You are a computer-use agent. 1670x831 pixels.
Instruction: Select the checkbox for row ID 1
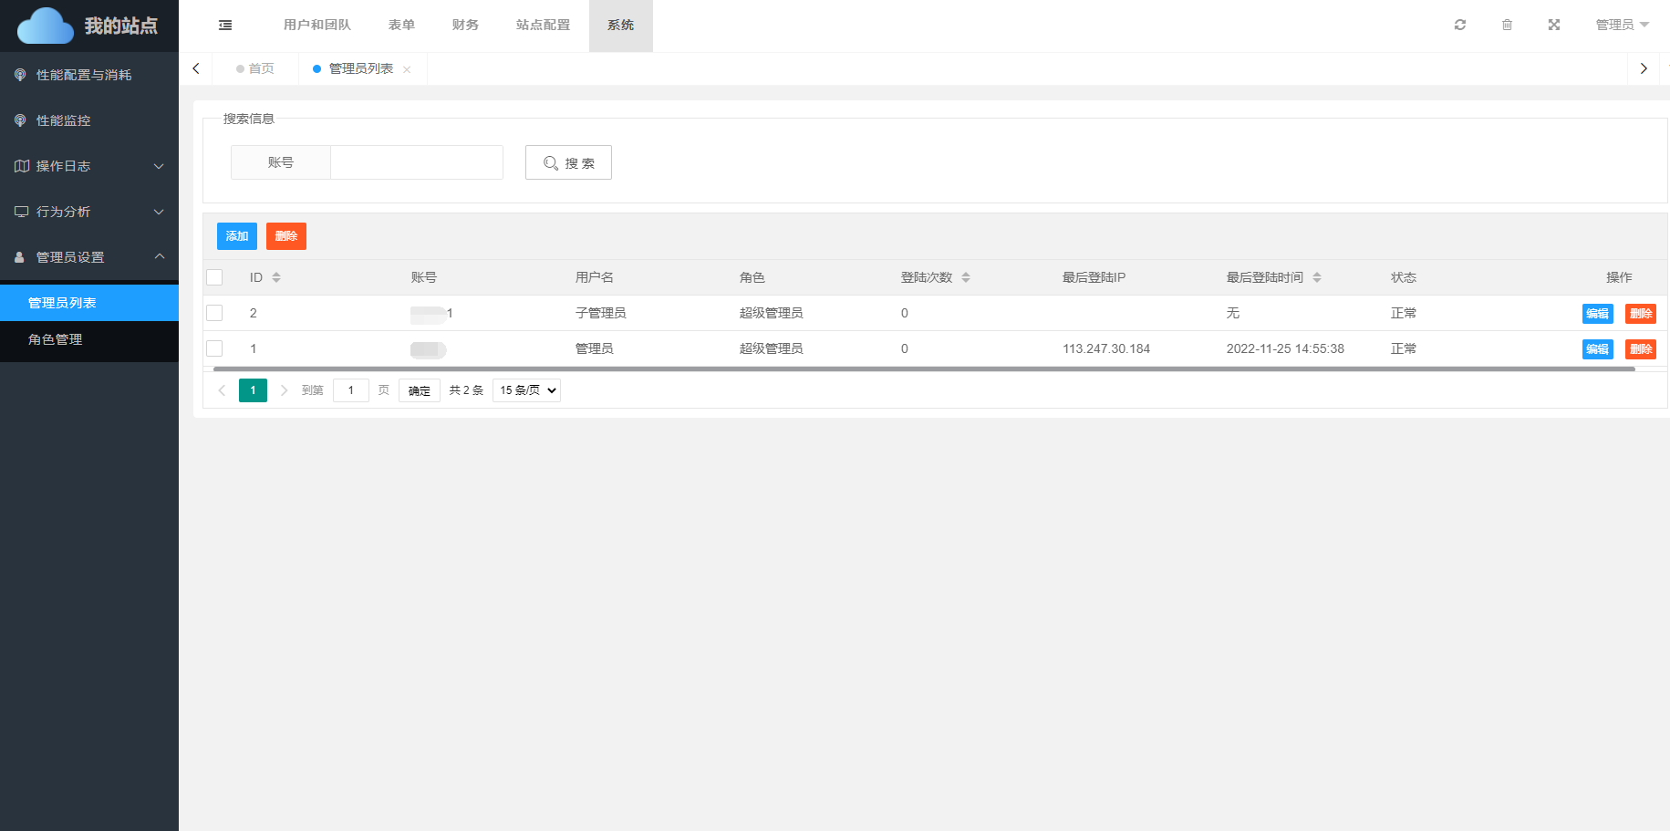[214, 348]
